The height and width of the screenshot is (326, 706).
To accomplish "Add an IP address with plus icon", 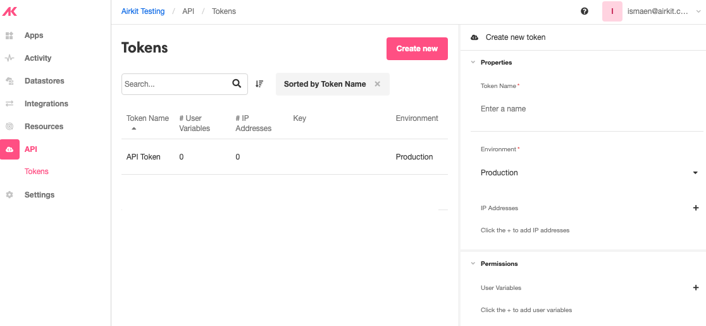I will [x=696, y=208].
